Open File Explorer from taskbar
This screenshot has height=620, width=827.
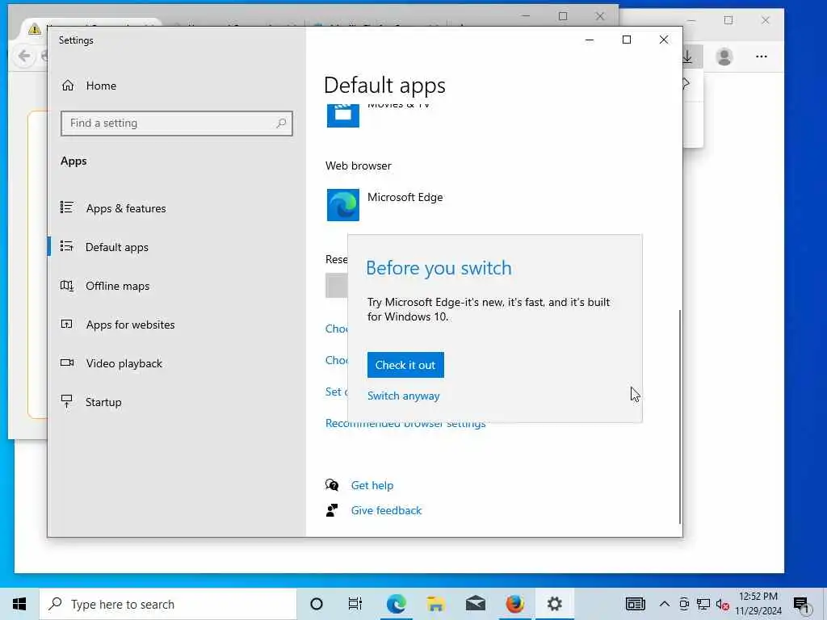tap(435, 604)
